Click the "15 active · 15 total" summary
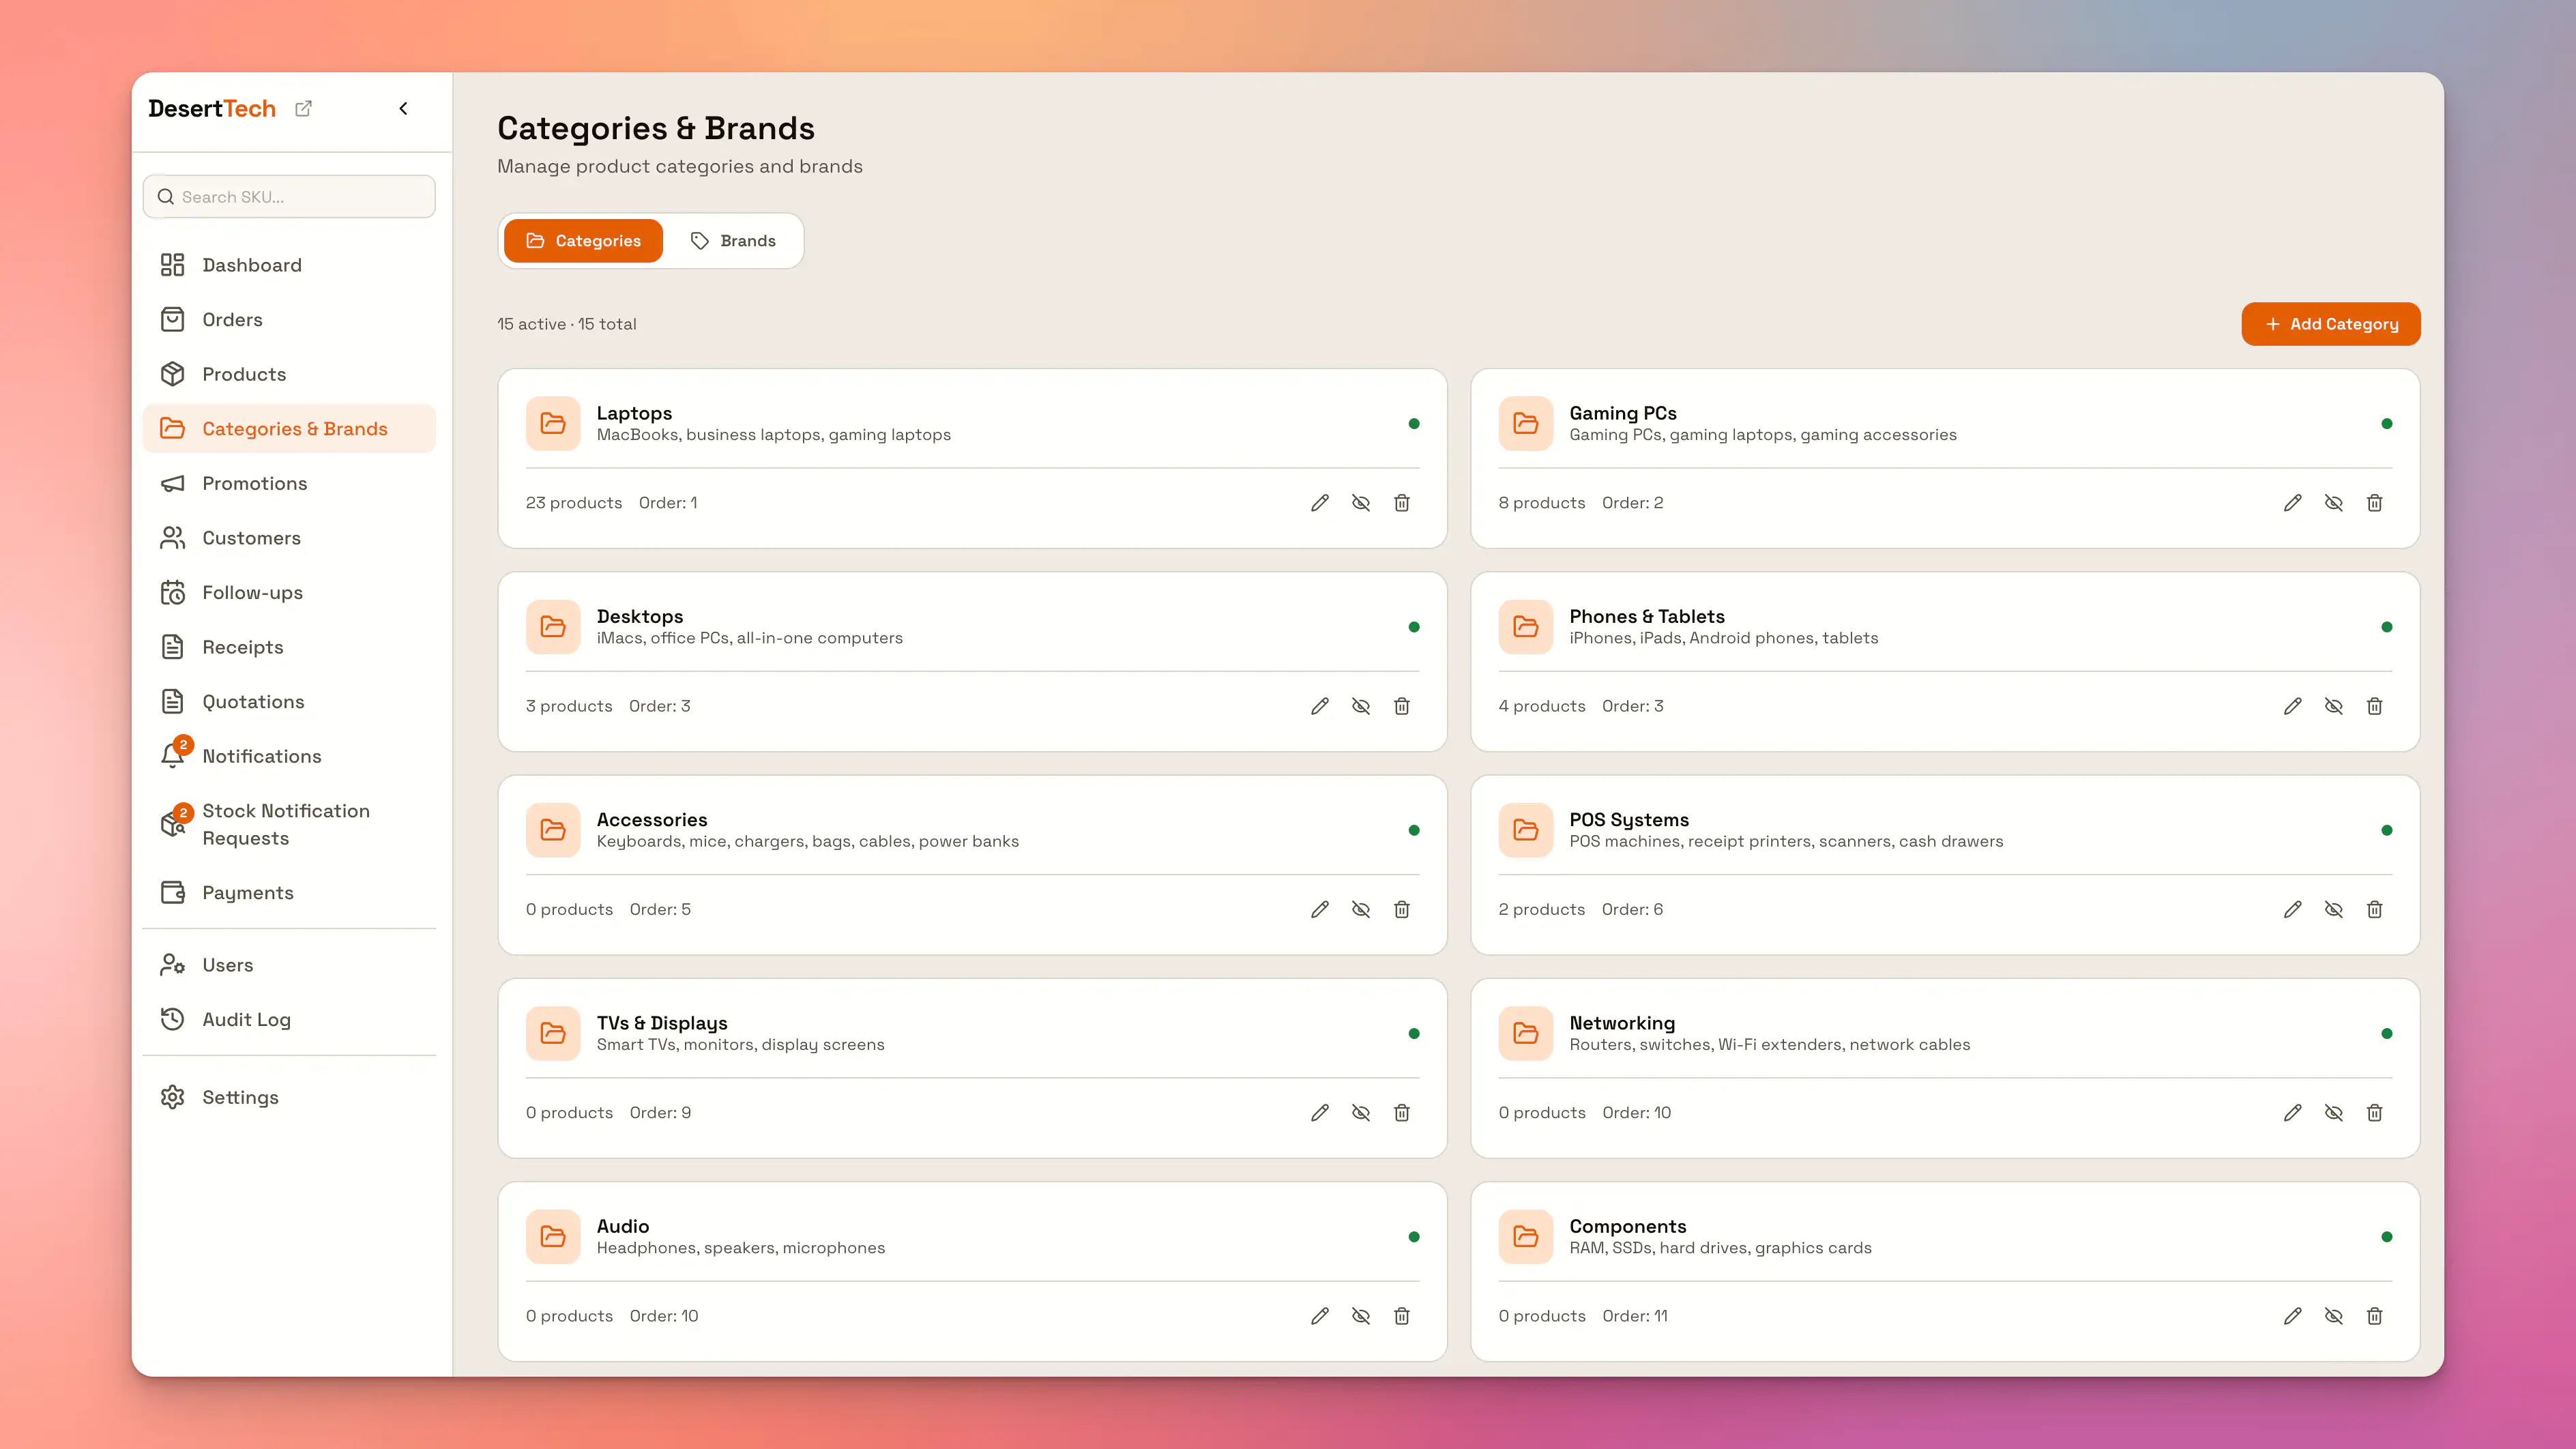Image resolution: width=2576 pixels, height=1449 pixels. pyautogui.click(x=567, y=324)
